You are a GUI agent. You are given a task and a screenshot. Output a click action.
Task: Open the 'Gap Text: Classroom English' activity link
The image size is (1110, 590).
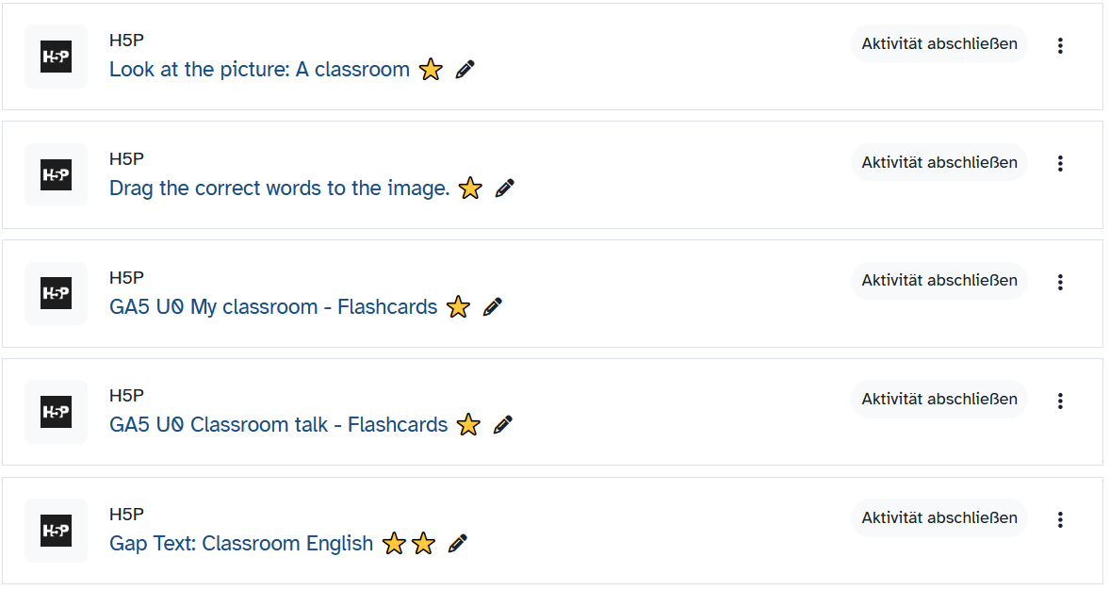point(241,543)
